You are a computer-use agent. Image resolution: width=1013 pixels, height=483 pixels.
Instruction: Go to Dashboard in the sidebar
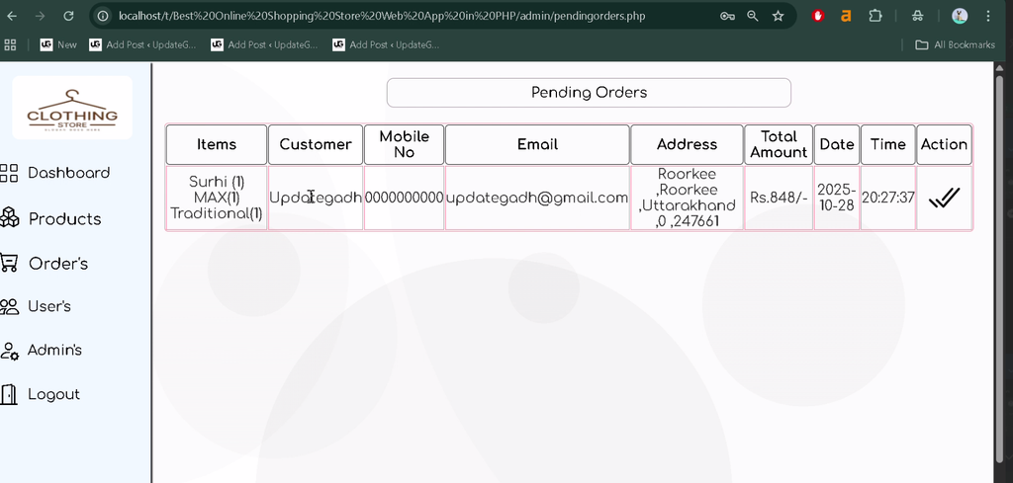[68, 173]
